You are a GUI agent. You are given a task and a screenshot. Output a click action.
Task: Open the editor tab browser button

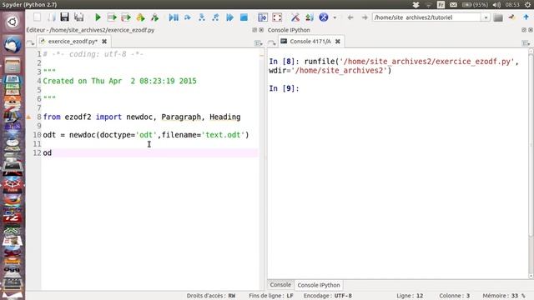click(x=30, y=42)
